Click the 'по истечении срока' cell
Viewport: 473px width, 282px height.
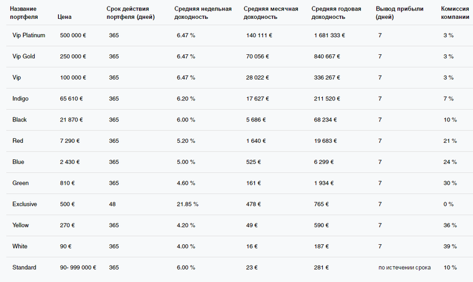pyautogui.click(x=404, y=267)
